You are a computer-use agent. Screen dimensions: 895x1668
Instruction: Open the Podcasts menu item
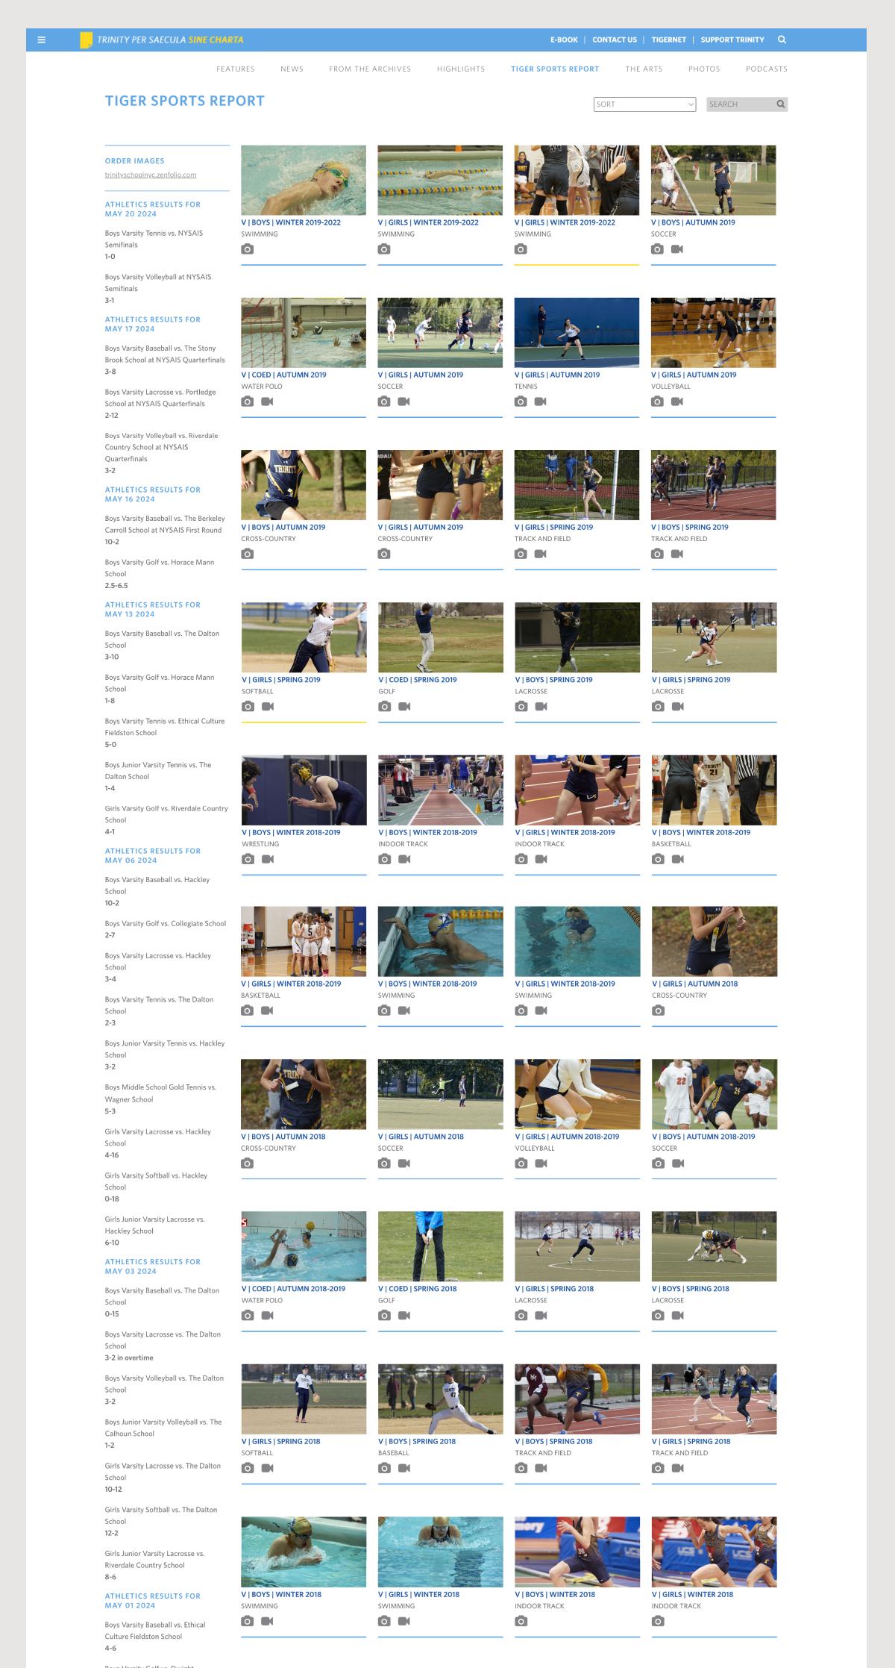coord(766,69)
